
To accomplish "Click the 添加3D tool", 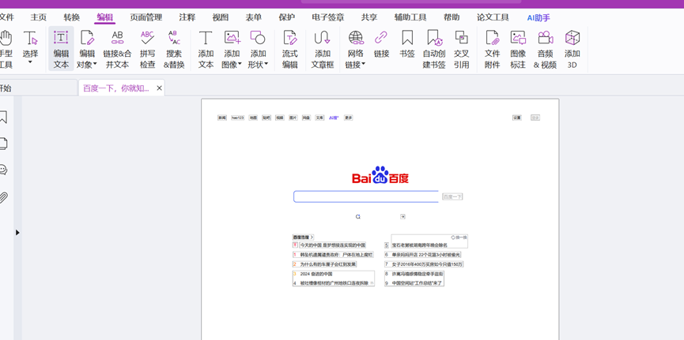I will 573,49.
